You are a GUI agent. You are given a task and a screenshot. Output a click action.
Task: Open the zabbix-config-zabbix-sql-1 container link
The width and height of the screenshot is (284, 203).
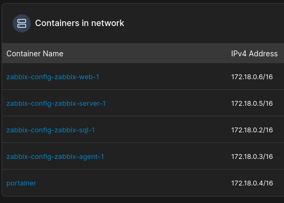[50, 130]
